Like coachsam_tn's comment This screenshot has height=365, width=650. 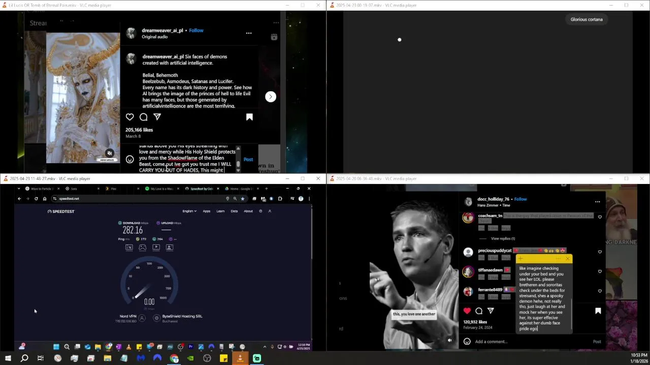[600, 217]
